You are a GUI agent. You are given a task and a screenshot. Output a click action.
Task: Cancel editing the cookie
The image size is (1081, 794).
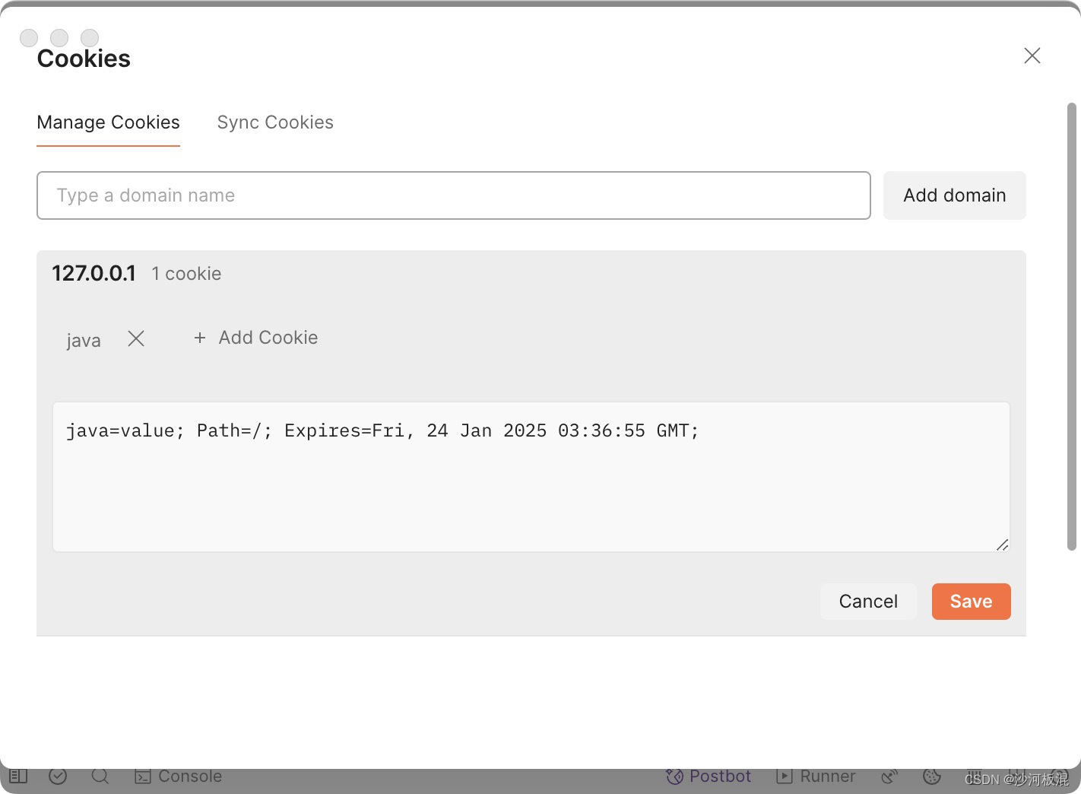click(x=868, y=601)
